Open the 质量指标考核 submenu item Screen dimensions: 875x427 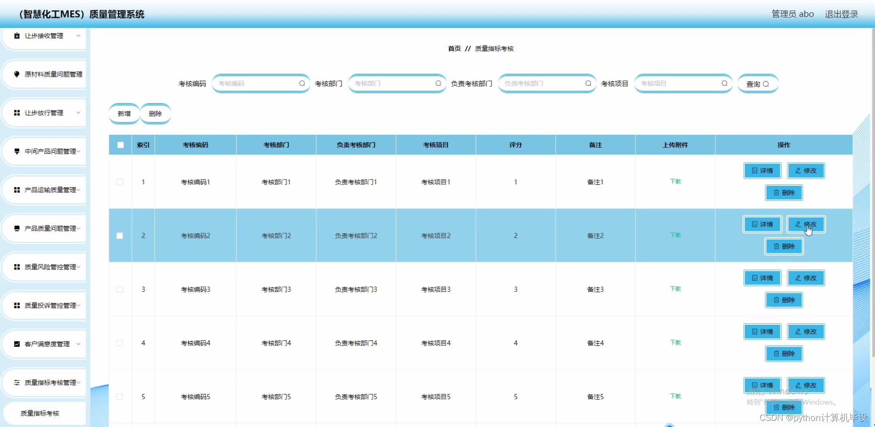tap(40, 413)
